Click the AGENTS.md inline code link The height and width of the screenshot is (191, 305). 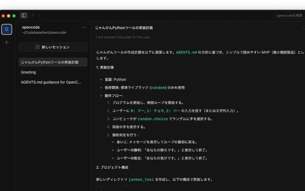(x=186, y=52)
